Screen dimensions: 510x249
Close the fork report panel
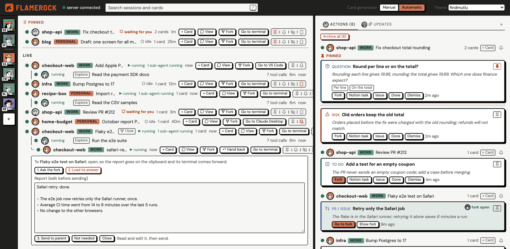click(107, 239)
